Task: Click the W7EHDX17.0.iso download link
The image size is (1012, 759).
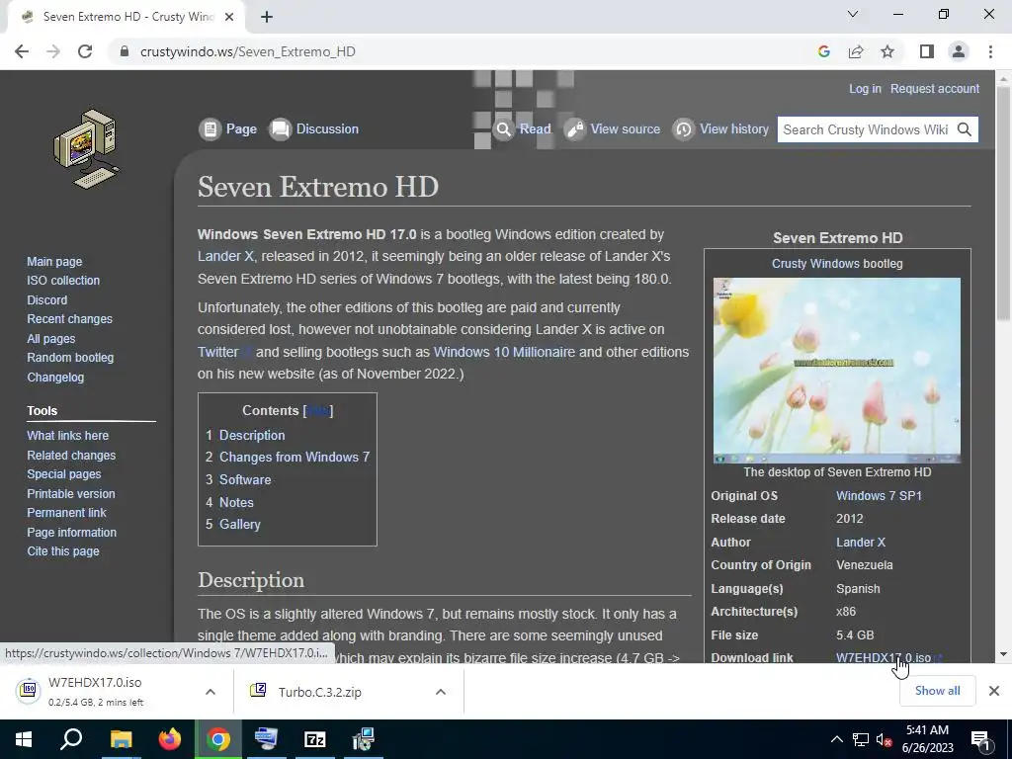Action: pyautogui.click(x=884, y=657)
